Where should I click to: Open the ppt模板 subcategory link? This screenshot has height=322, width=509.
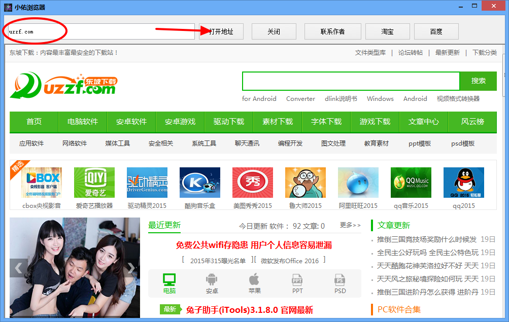pos(420,144)
